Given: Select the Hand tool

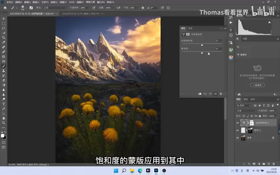Looking at the screenshot, I should [4, 118].
